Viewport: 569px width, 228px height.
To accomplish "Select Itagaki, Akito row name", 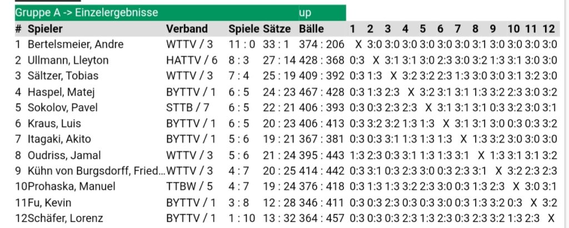I will coord(59,139).
